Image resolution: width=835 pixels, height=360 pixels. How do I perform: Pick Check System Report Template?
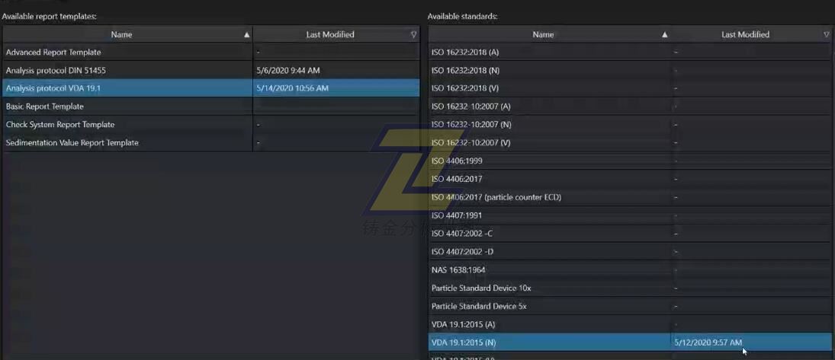click(x=60, y=125)
